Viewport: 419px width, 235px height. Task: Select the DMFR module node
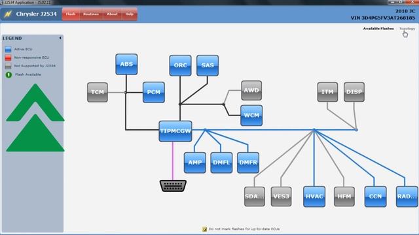click(248, 163)
